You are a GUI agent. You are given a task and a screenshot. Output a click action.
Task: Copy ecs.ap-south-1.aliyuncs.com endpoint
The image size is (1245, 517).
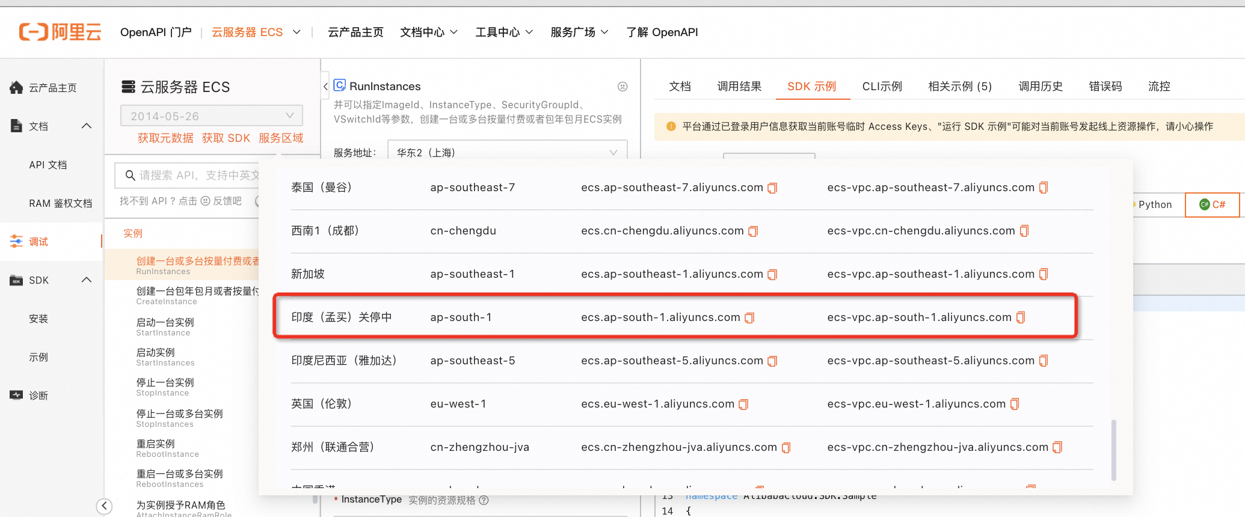(749, 318)
